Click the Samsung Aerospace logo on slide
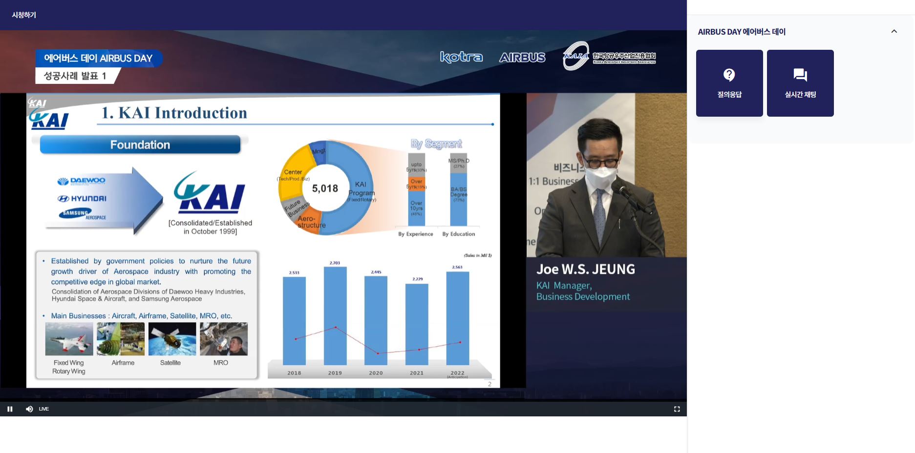 click(x=83, y=214)
